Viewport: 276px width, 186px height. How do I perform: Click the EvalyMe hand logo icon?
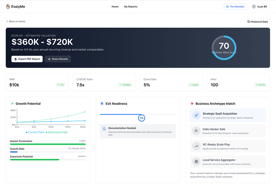[x=8, y=7]
